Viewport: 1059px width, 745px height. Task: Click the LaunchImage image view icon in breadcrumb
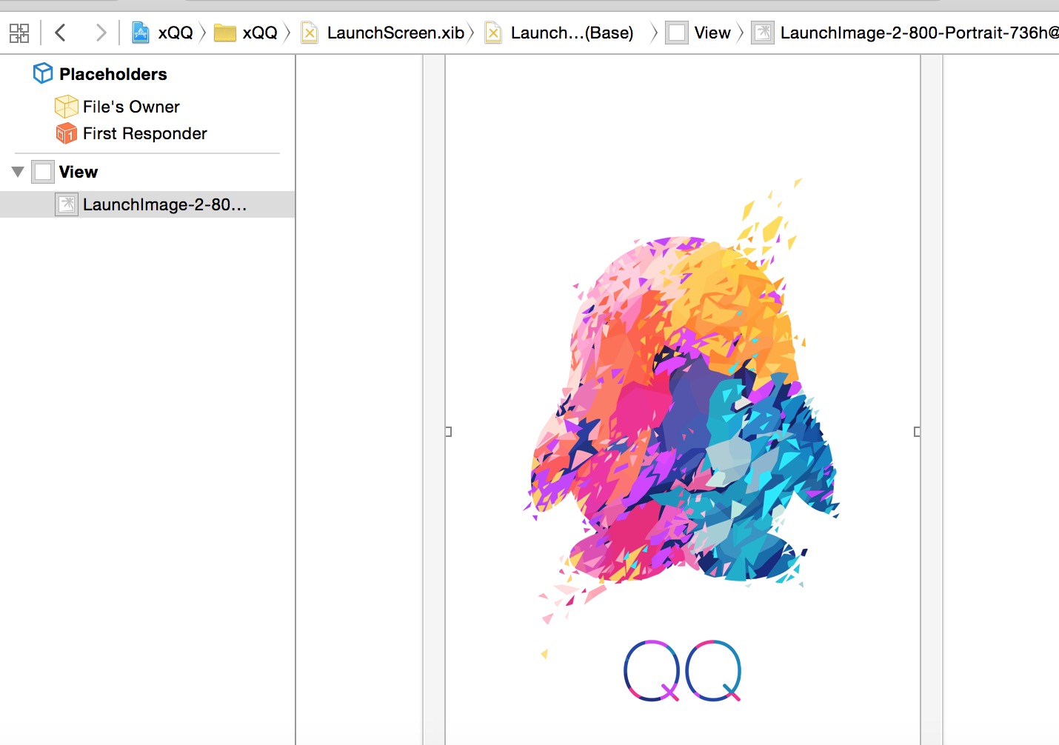tap(763, 33)
